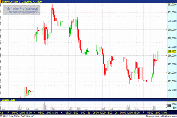Click the 284,0000 price axis label
This screenshot has width=177, height=118.
coord(172,73)
